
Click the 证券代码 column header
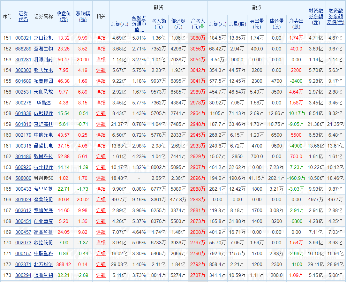click(x=23, y=16)
